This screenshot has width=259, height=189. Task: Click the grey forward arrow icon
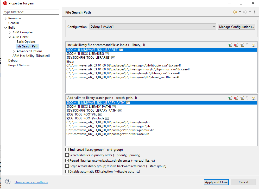pyautogui.click(x=245, y=12)
